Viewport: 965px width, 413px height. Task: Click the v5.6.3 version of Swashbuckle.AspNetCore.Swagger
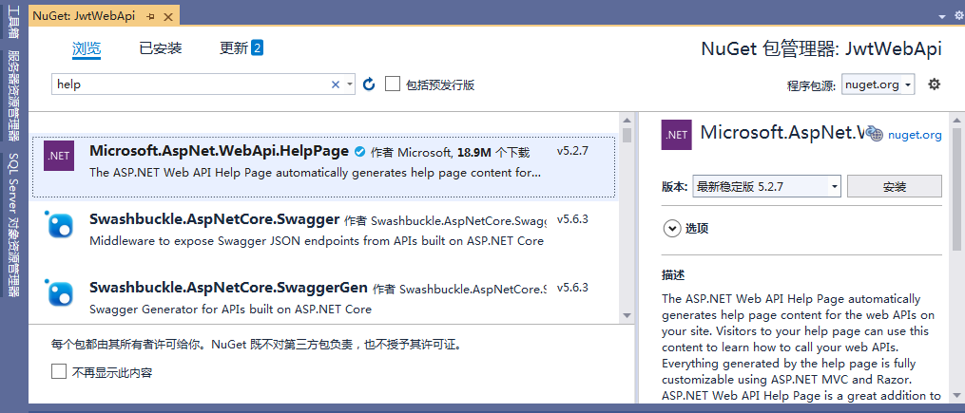click(x=572, y=218)
